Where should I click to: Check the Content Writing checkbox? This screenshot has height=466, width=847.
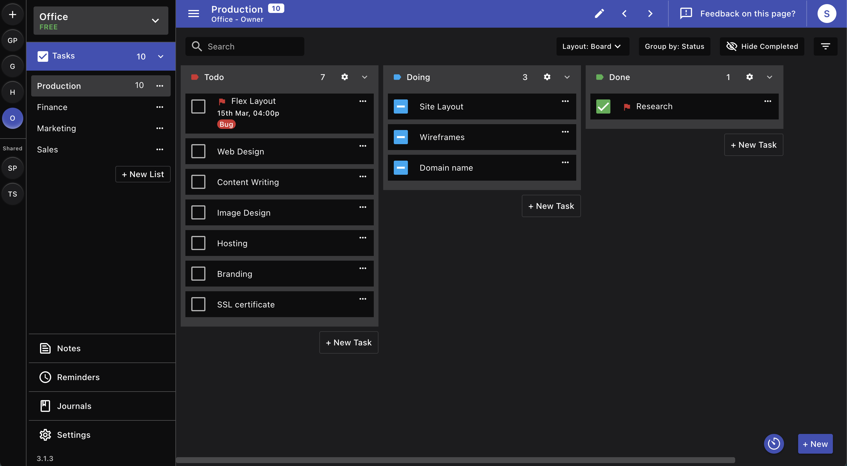pyautogui.click(x=198, y=182)
